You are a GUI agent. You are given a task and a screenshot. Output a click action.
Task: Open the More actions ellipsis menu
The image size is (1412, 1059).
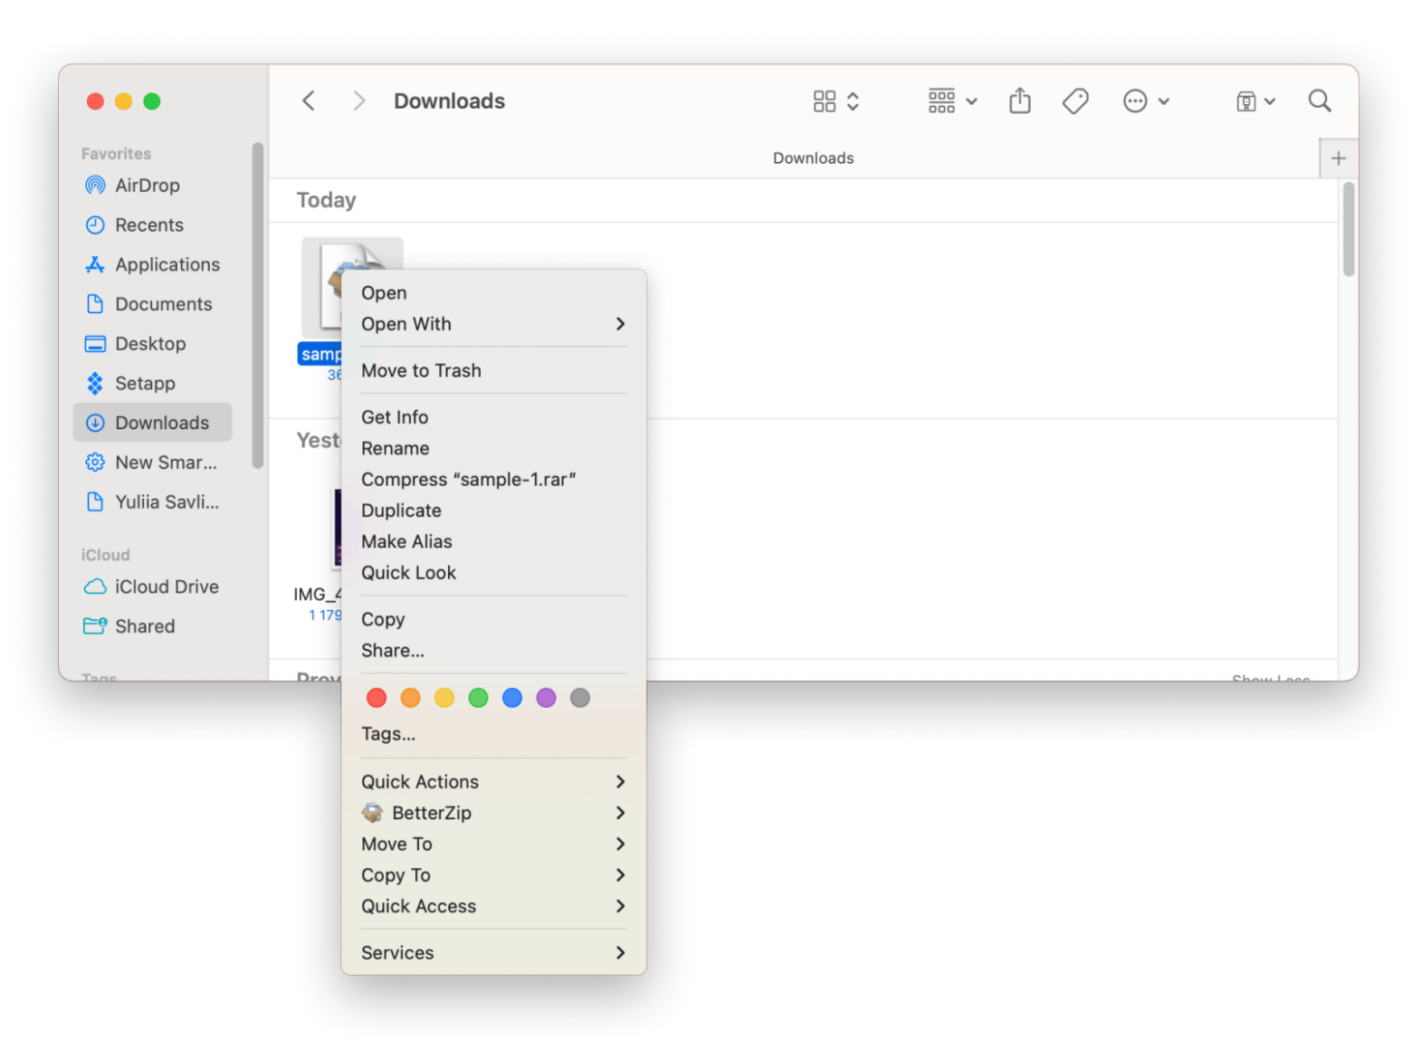[x=1145, y=100]
